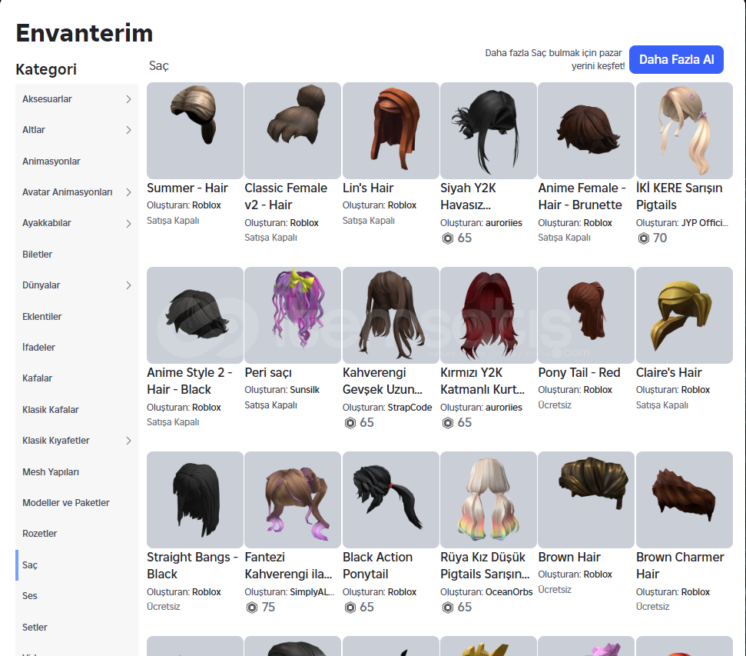Select the Klasik Kafalar category
Viewport: 746px width, 656px height.
pos(77,410)
